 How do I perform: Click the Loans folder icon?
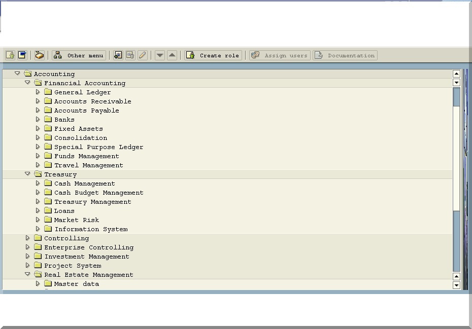(48, 210)
